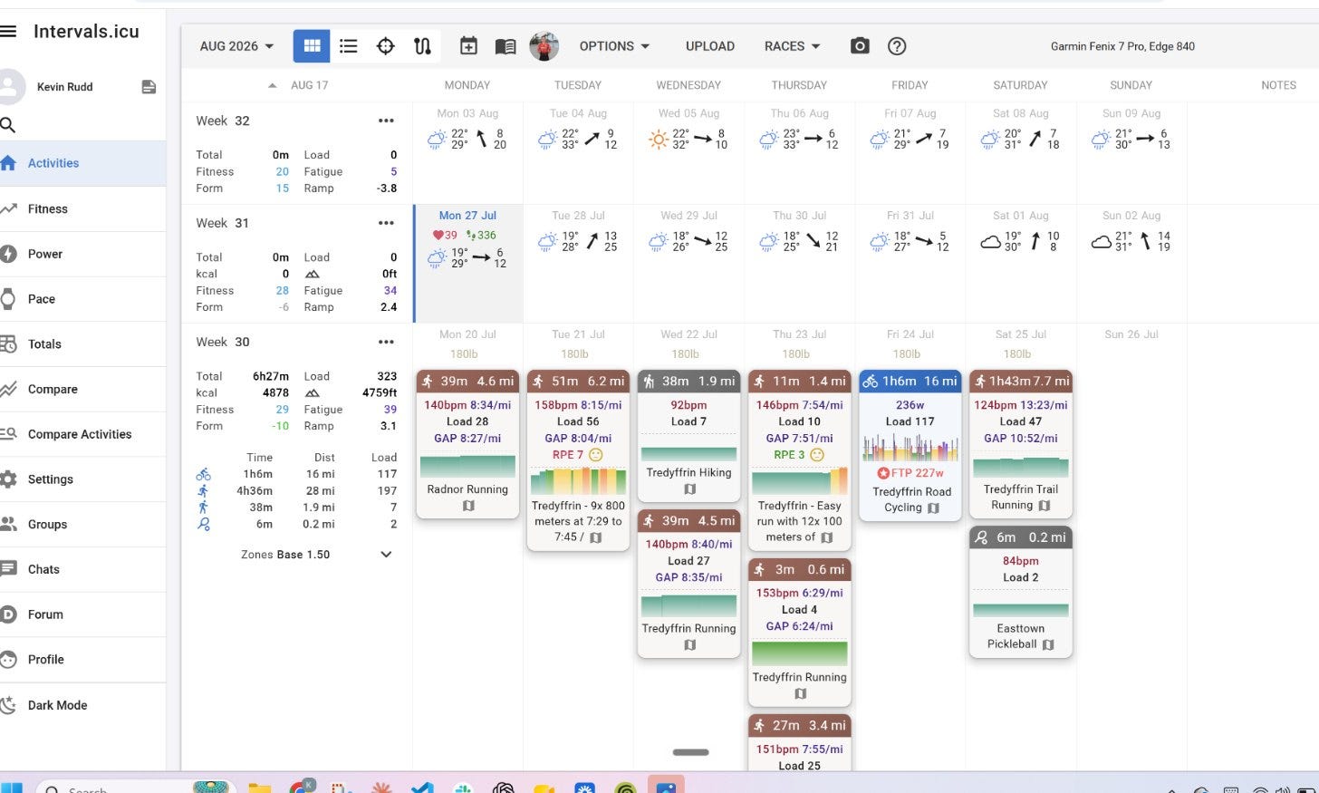This screenshot has width=1319, height=793.
Task: Open the notes icon beside Kevin Rudd
Action: pyautogui.click(x=149, y=87)
